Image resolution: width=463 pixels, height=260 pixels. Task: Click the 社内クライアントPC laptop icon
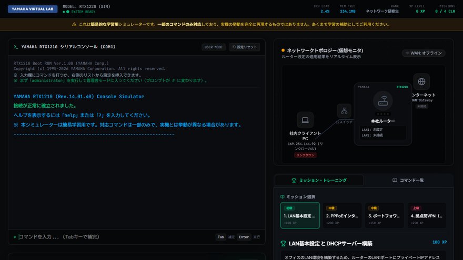[x=305, y=120]
